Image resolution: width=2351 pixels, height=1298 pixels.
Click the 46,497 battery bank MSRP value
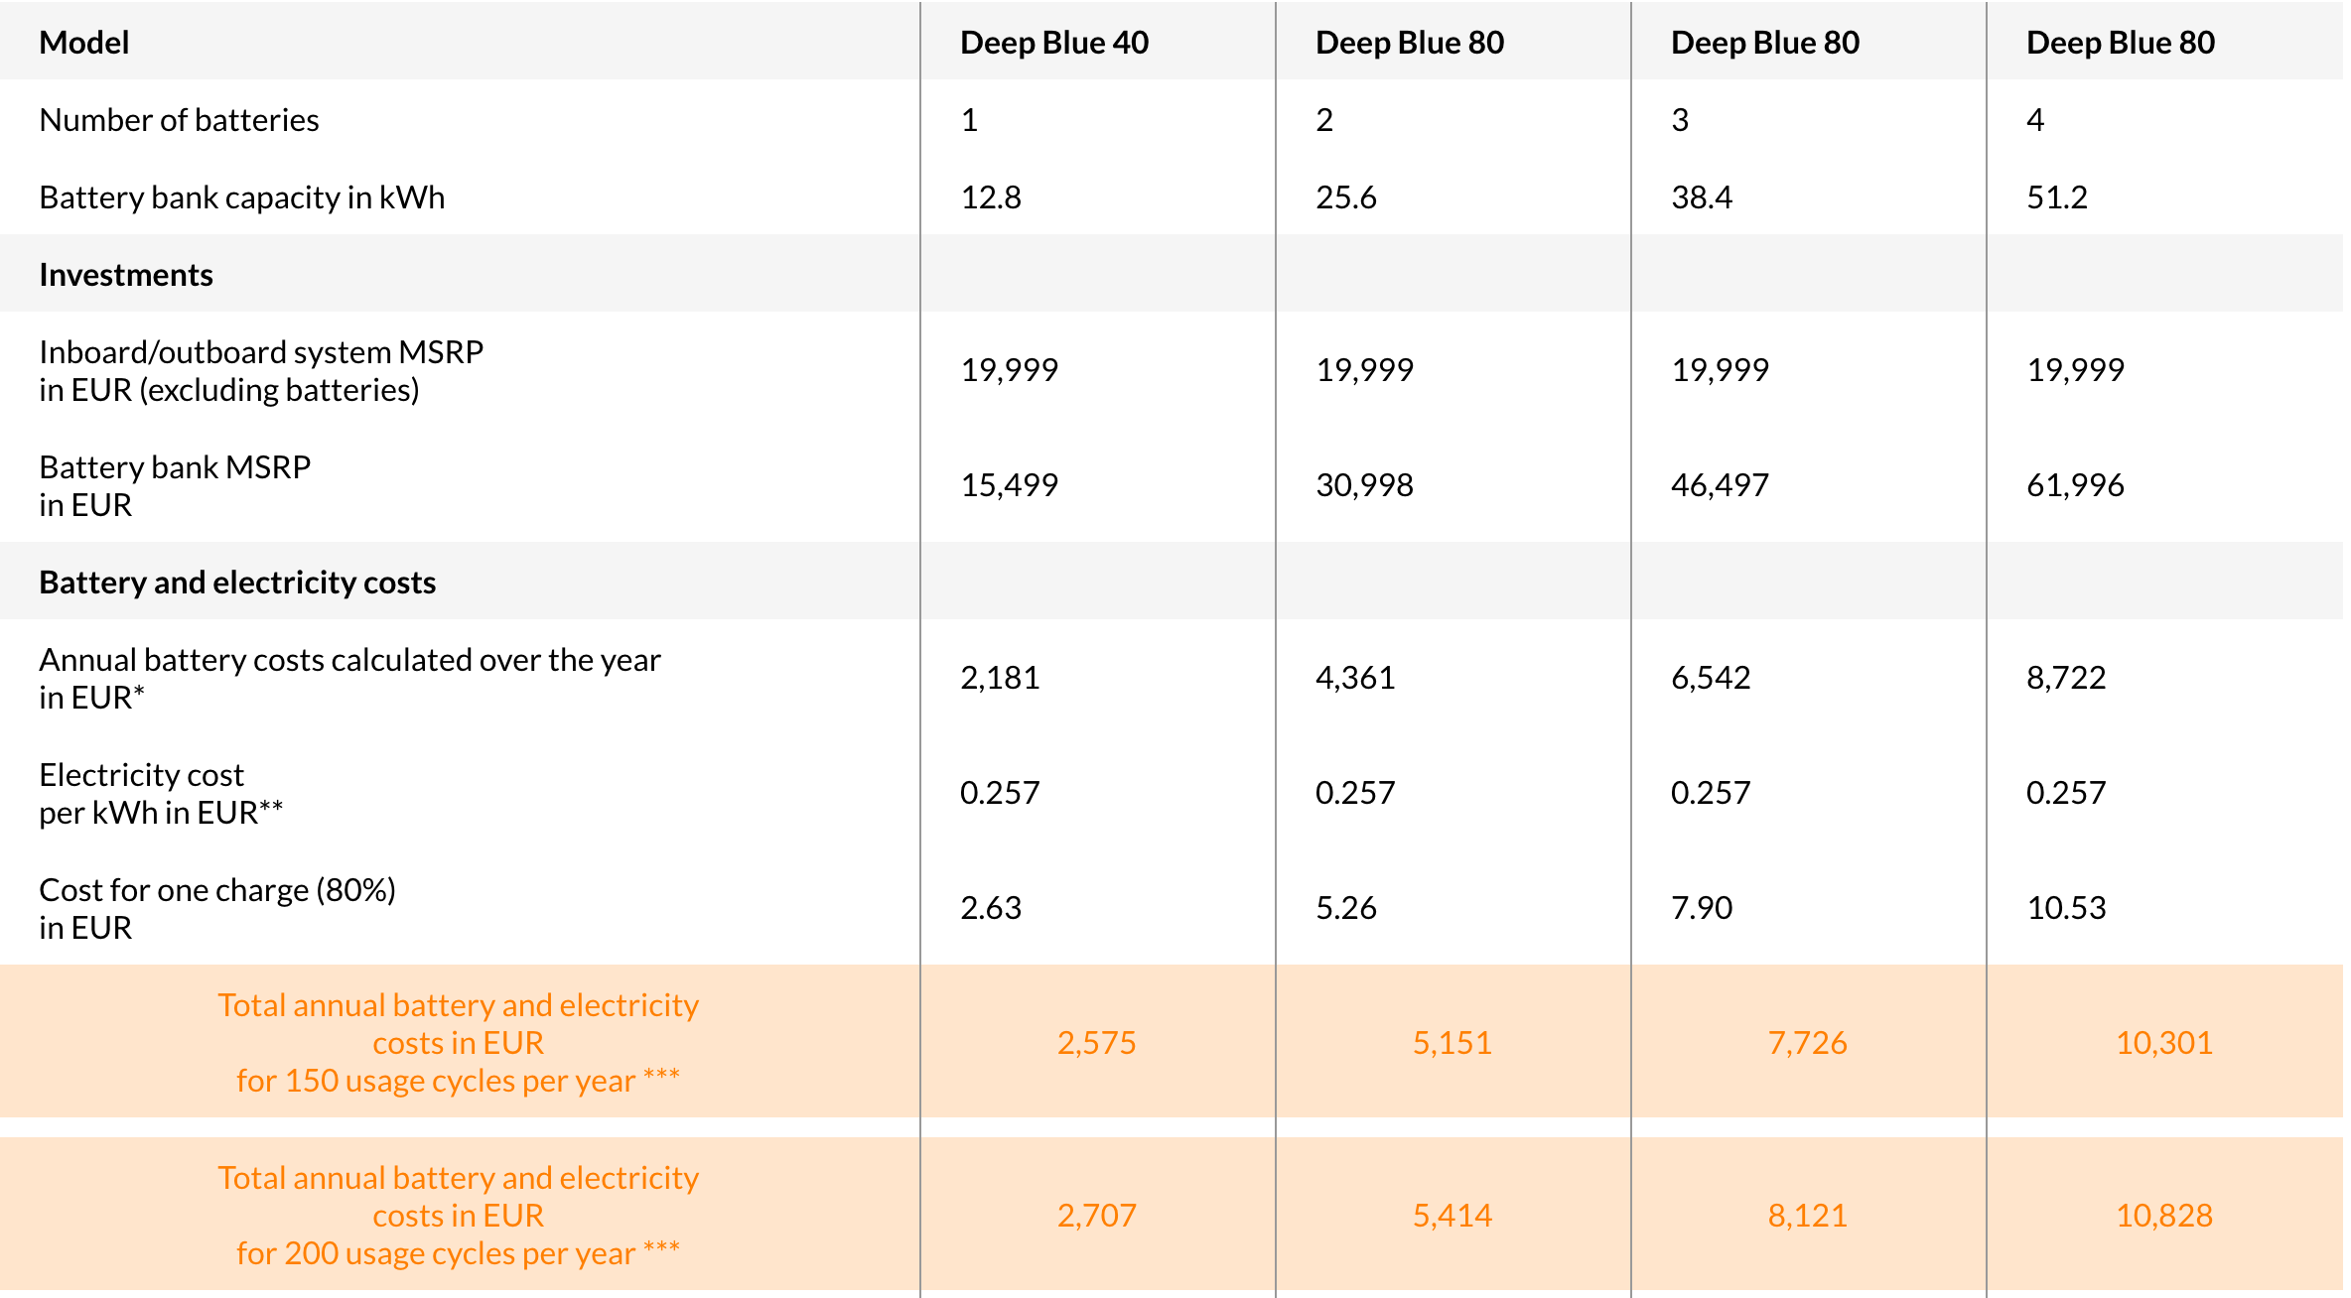coord(1720,485)
